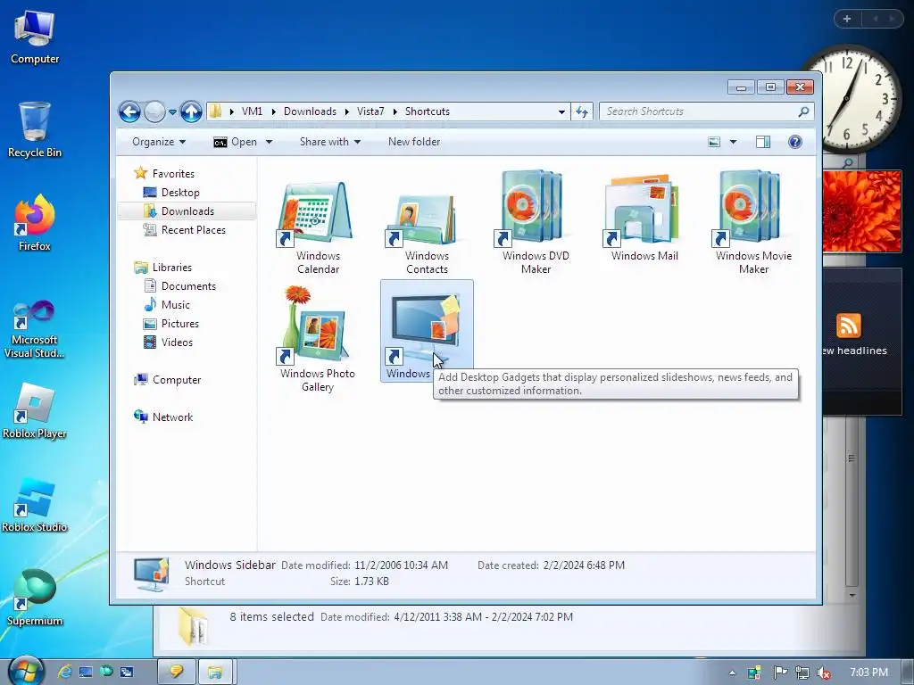
Task: Select Computer in the navigation pane
Action: 176,380
